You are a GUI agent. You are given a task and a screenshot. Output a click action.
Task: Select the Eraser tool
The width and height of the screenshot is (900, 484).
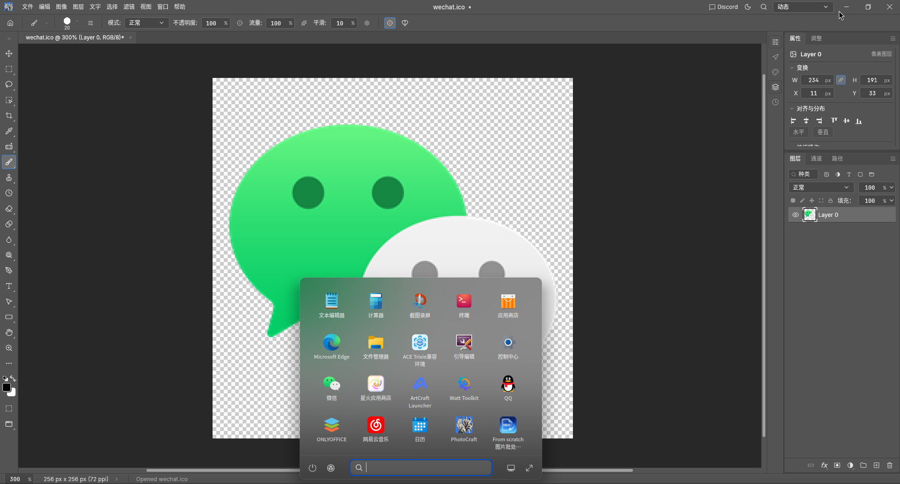click(9, 208)
